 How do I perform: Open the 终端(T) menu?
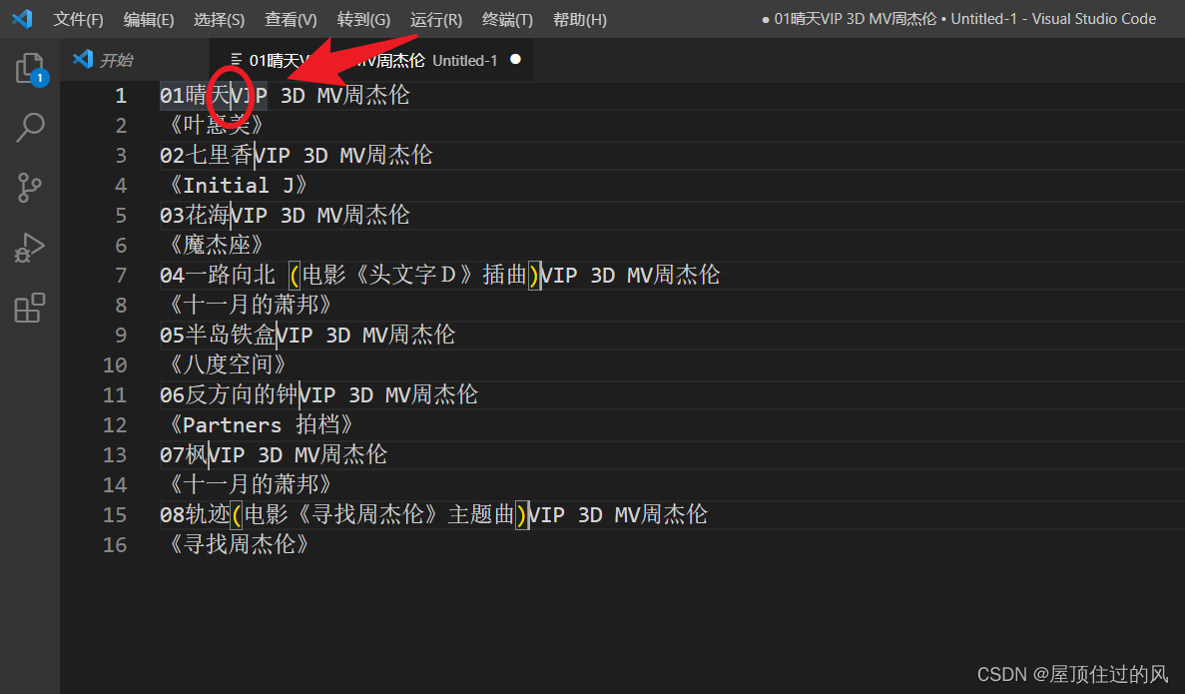pyautogui.click(x=508, y=20)
